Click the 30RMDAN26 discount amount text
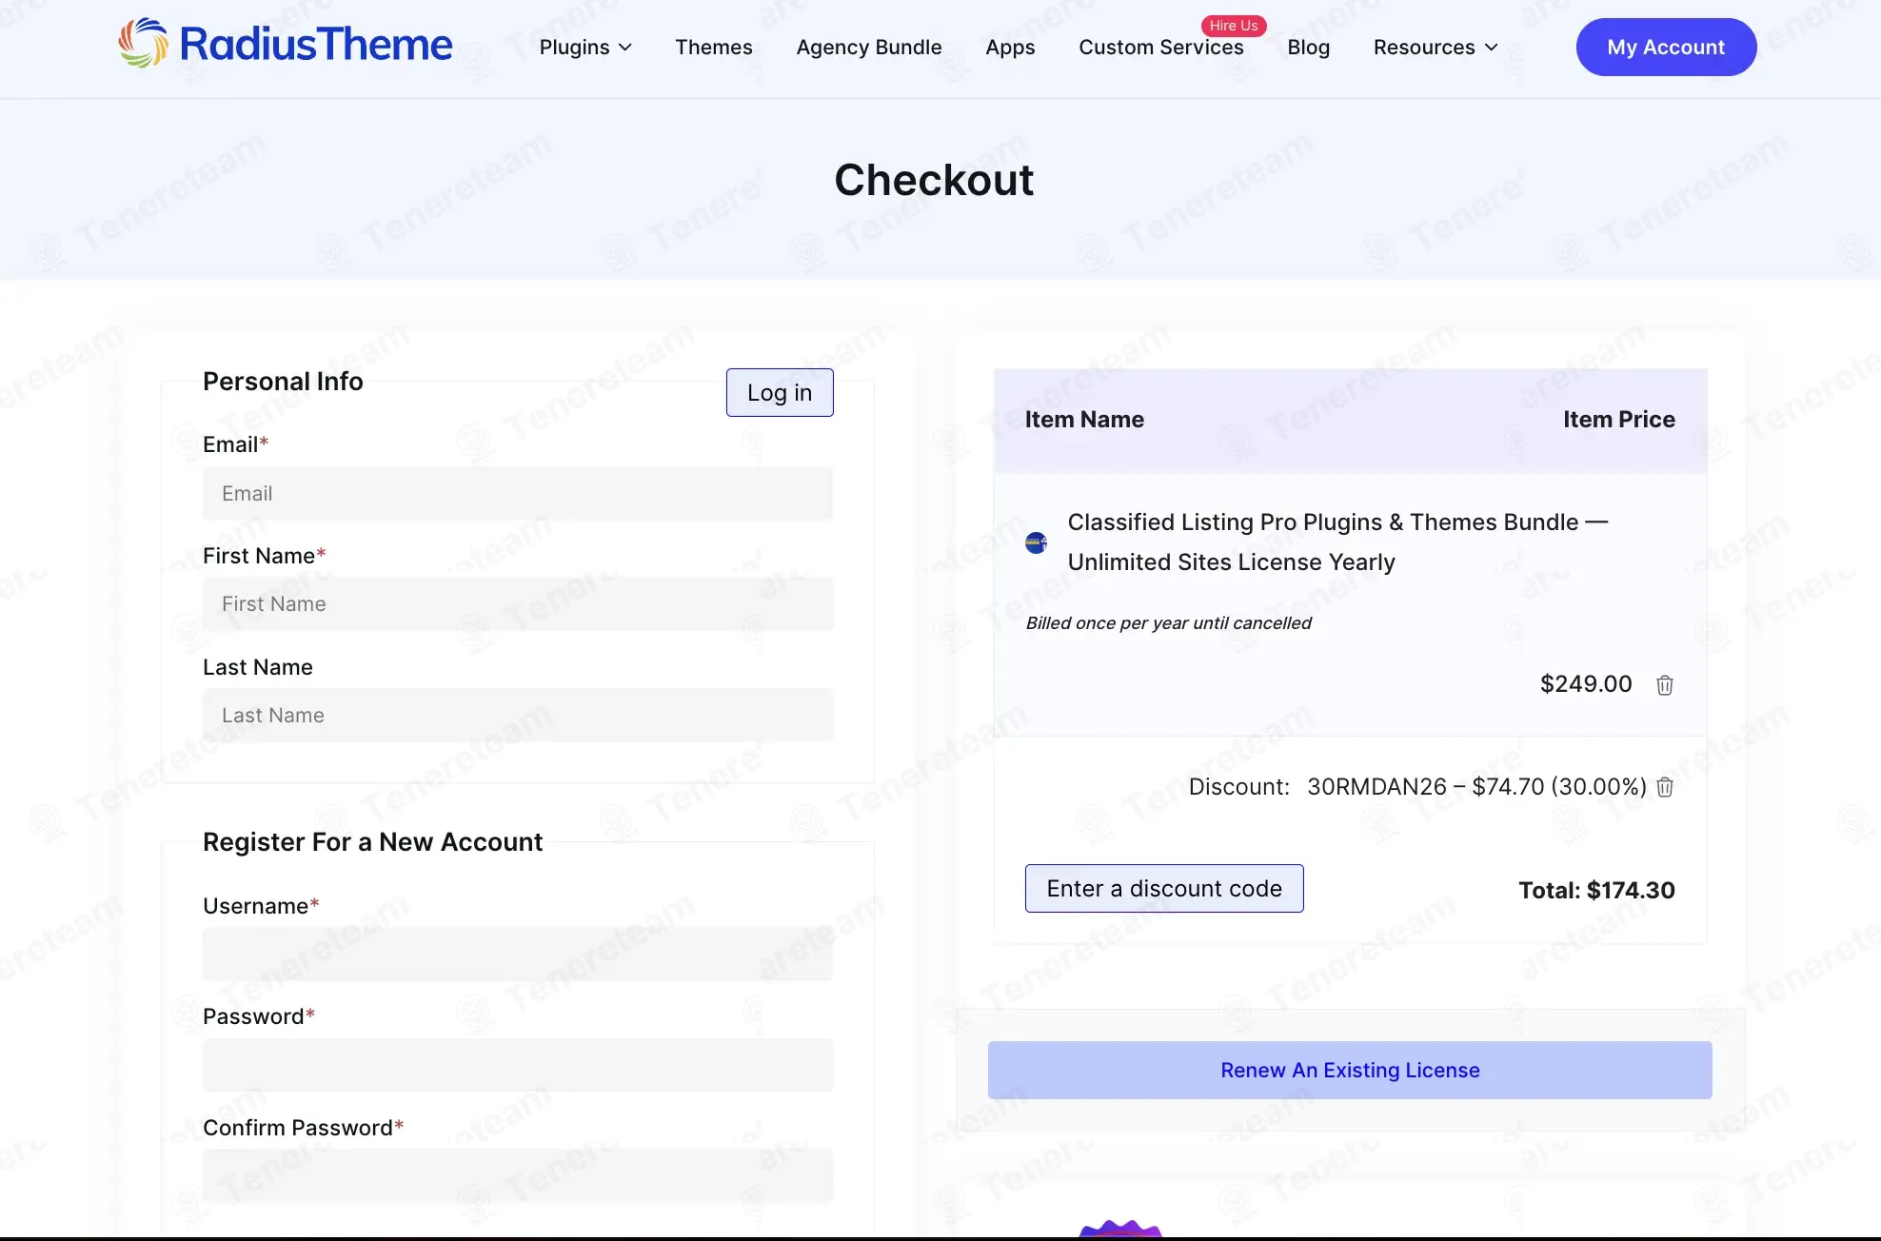 pos(1476,787)
